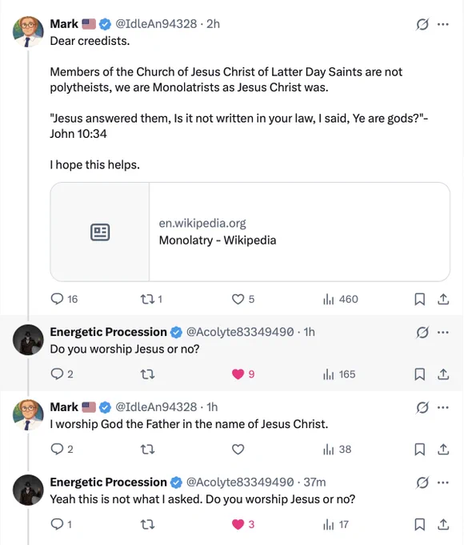Bookmark Mark's Dear creedists post
464x545 pixels.
coord(419,299)
